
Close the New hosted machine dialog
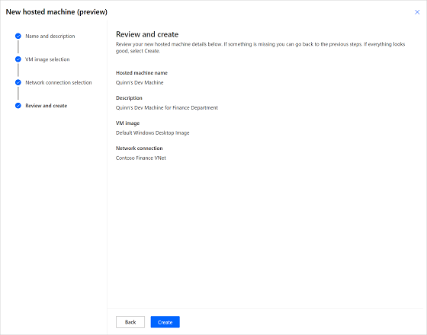(417, 12)
